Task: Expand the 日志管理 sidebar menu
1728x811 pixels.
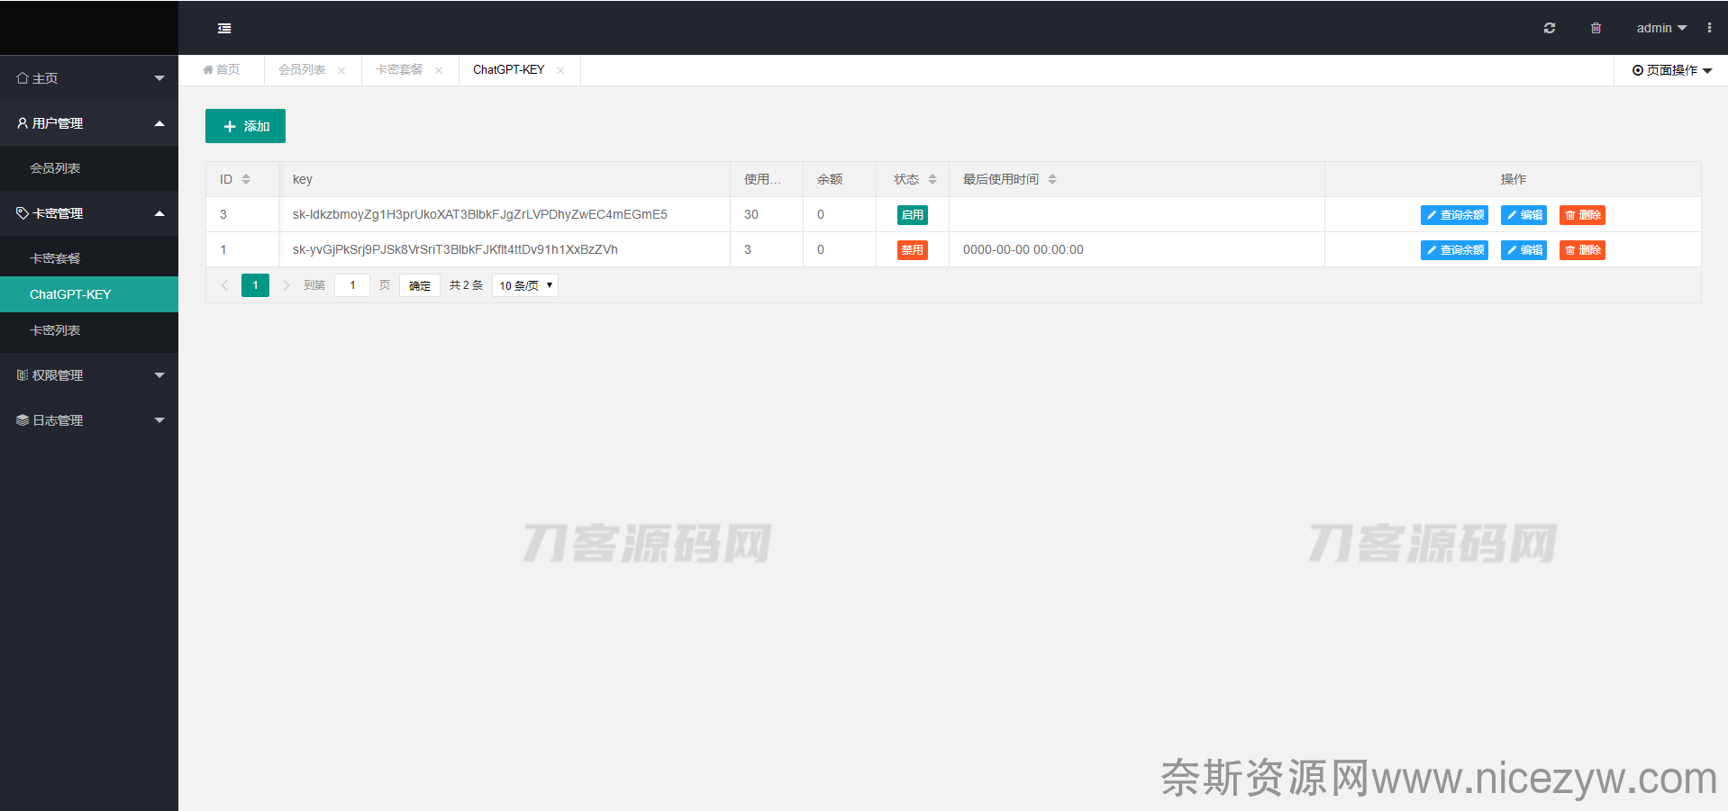Action: [89, 420]
